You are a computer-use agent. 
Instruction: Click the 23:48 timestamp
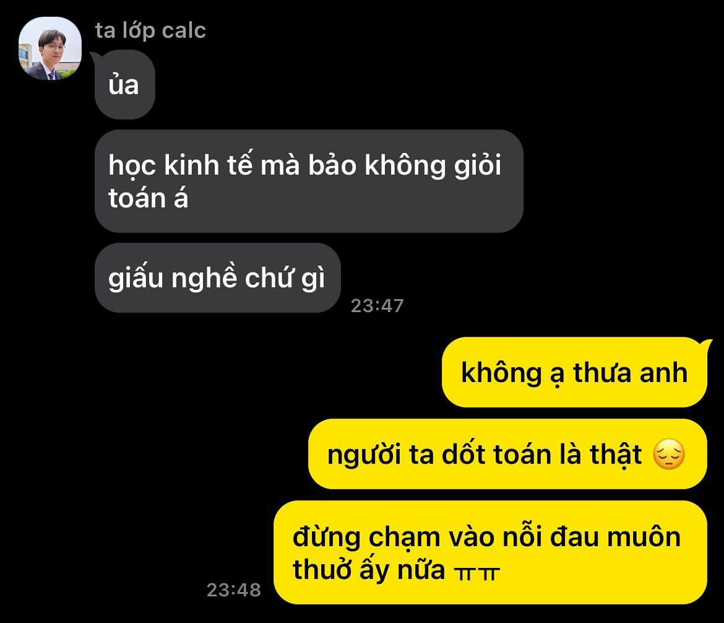(234, 590)
